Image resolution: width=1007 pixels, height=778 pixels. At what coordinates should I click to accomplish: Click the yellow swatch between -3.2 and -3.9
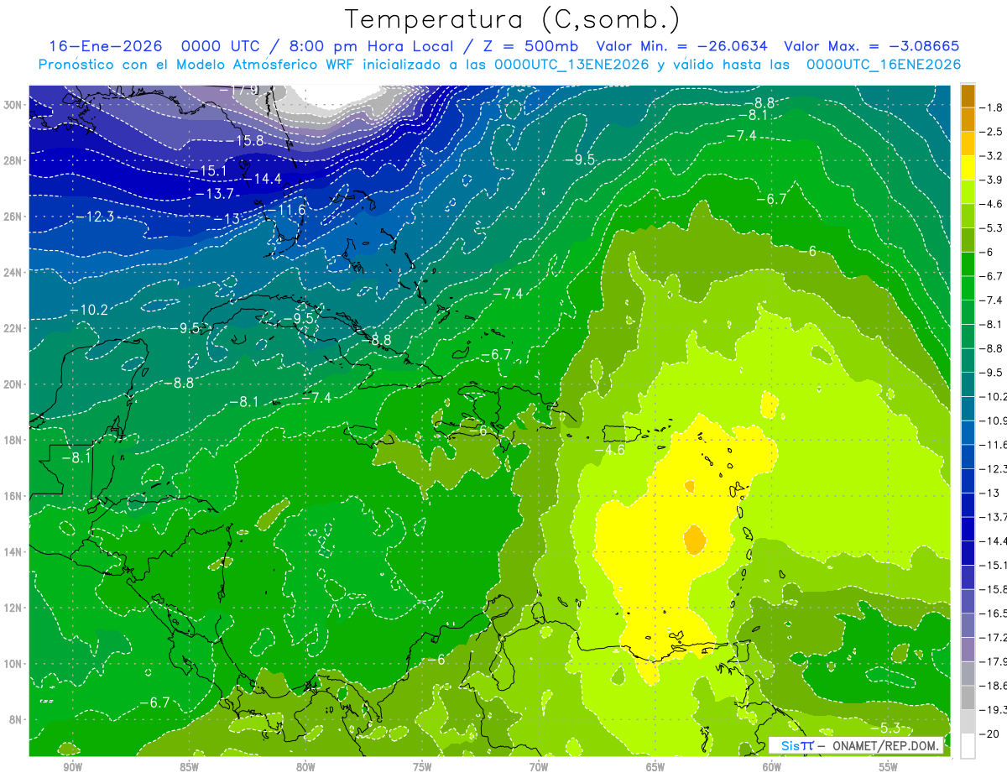tap(968, 168)
